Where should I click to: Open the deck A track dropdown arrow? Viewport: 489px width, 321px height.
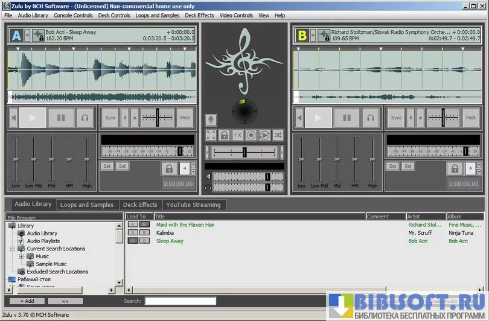[27, 36]
